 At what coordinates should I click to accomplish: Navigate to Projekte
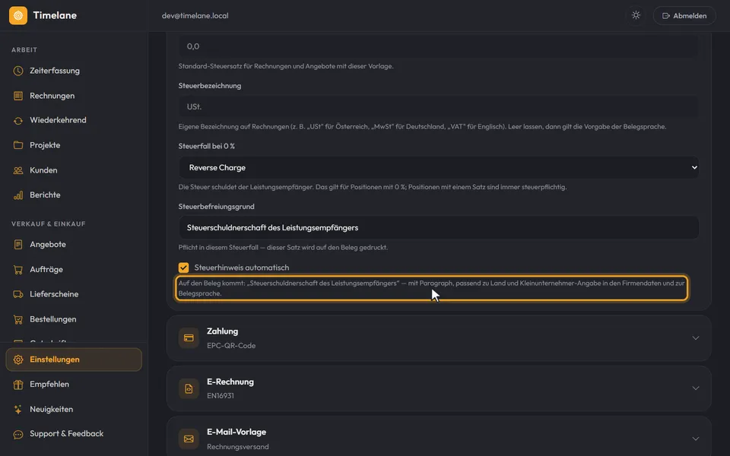74,145
